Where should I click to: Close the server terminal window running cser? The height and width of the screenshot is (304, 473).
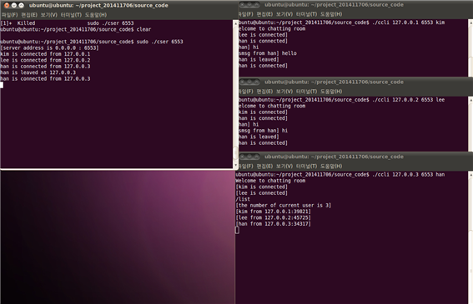point(7,5)
